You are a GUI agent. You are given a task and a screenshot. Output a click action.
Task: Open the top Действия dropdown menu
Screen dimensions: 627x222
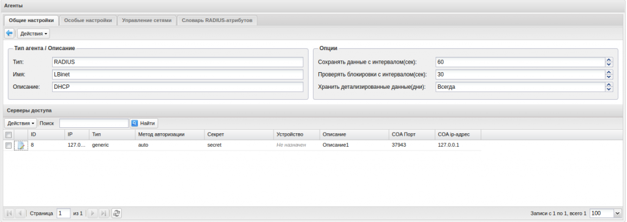(34, 34)
